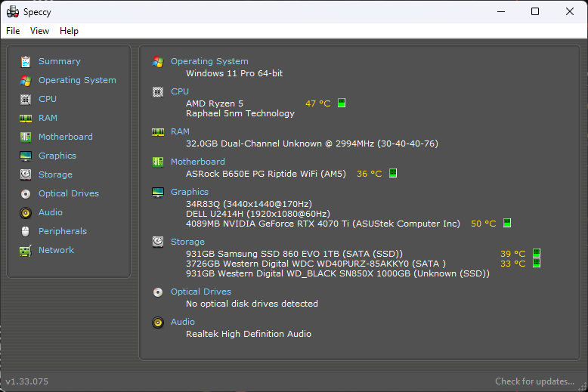588x392 pixels.
Task: Open Motherboard section from the sidebar
Action: (x=66, y=137)
